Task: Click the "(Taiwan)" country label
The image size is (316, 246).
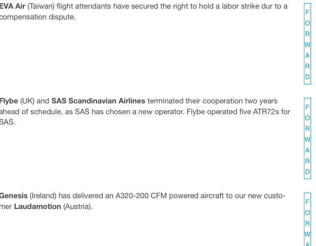Action: (x=41, y=6)
